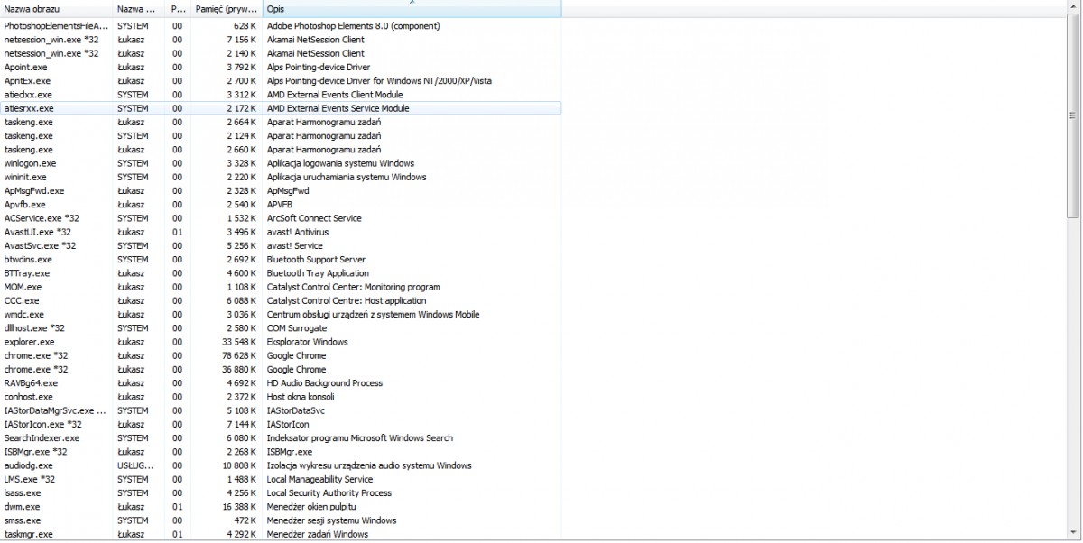
Task: Sort by the Nazwa obrazu column header
Action: (x=57, y=8)
